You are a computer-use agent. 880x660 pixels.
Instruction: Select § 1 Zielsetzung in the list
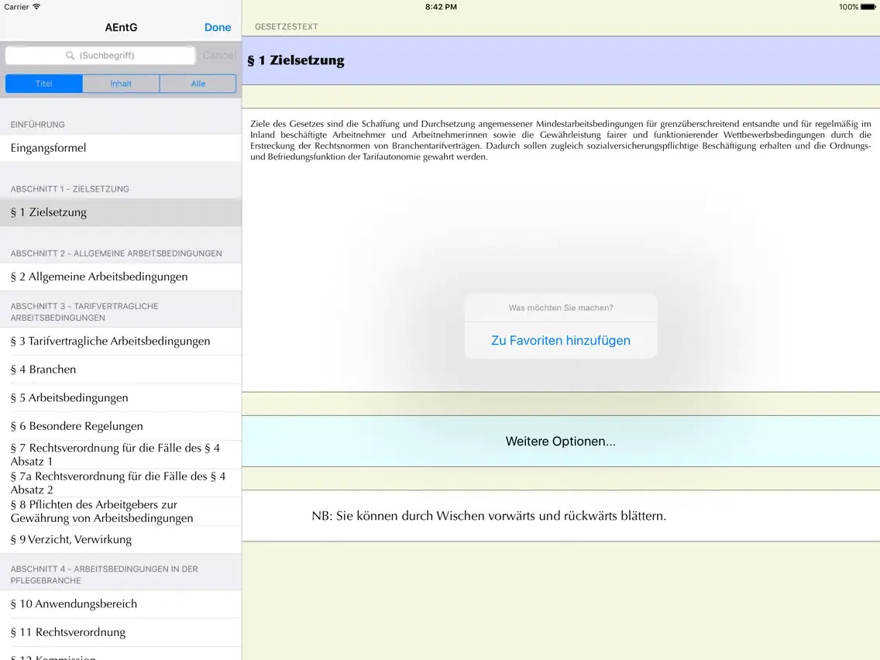121,212
